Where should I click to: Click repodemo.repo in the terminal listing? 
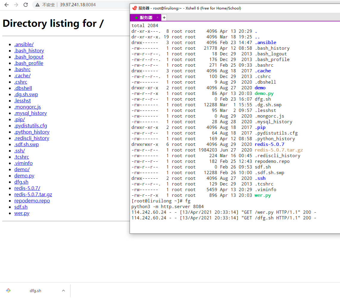pos(272,161)
